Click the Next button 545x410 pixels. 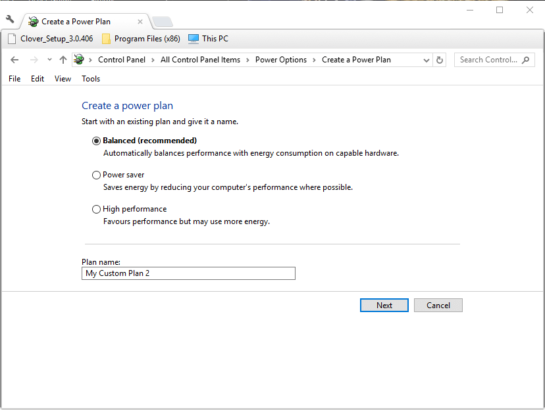click(384, 306)
